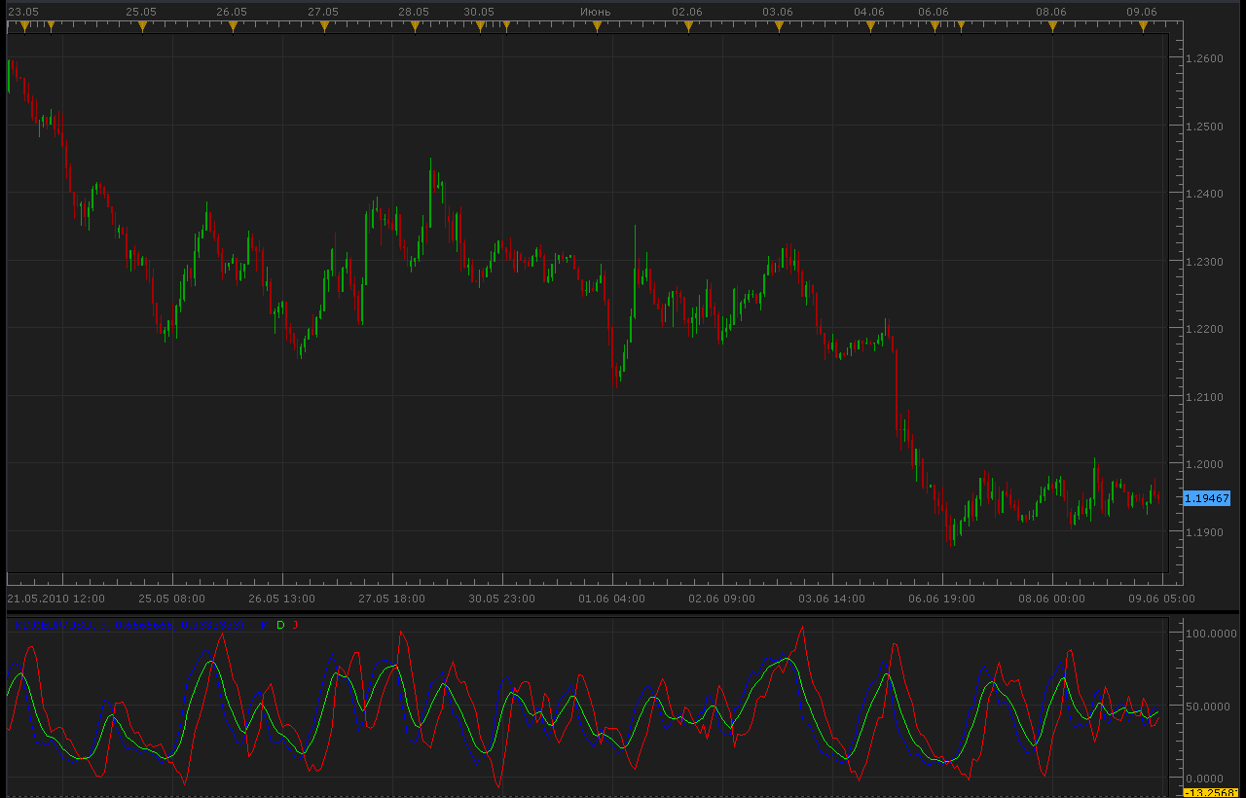Image resolution: width=1246 pixels, height=798 pixels.
Task: Click the 09.06 05:00 time label
Action: click(1161, 598)
